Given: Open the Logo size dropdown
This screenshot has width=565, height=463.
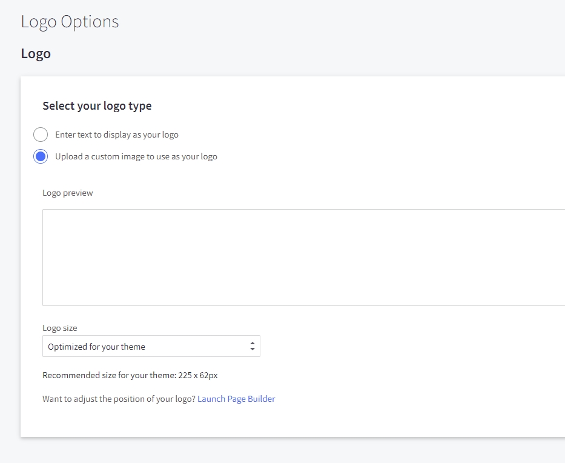Looking at the screenshot, I should (151, 347).
